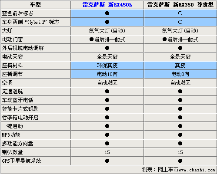Image resolution: width=217 pixels, height=174 pixels.
Task: Click the filled dot for 车载蓝牙电话 under RX350
Action: (x=180, y=100)
